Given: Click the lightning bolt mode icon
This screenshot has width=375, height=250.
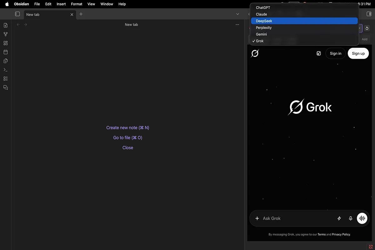Looking at the screenshot, I should pyautogui.click(x=339, y=218).
